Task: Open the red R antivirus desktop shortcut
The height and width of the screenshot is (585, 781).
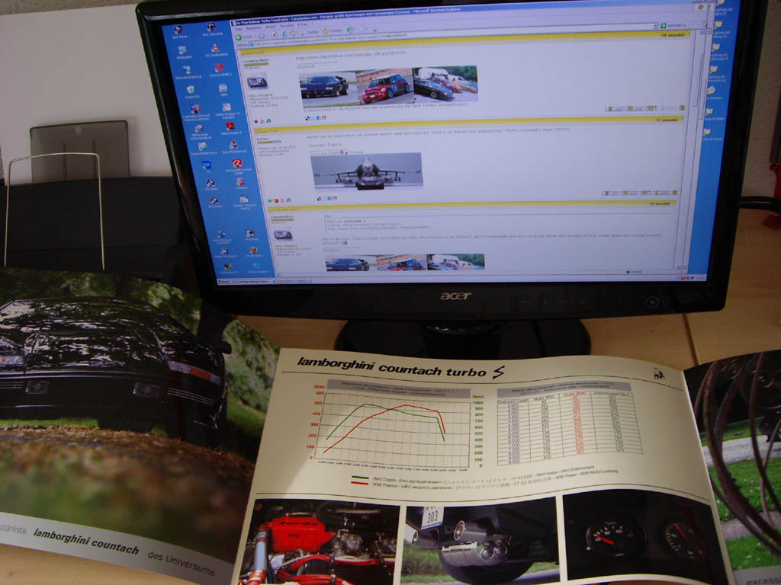Action: (236, 164)
